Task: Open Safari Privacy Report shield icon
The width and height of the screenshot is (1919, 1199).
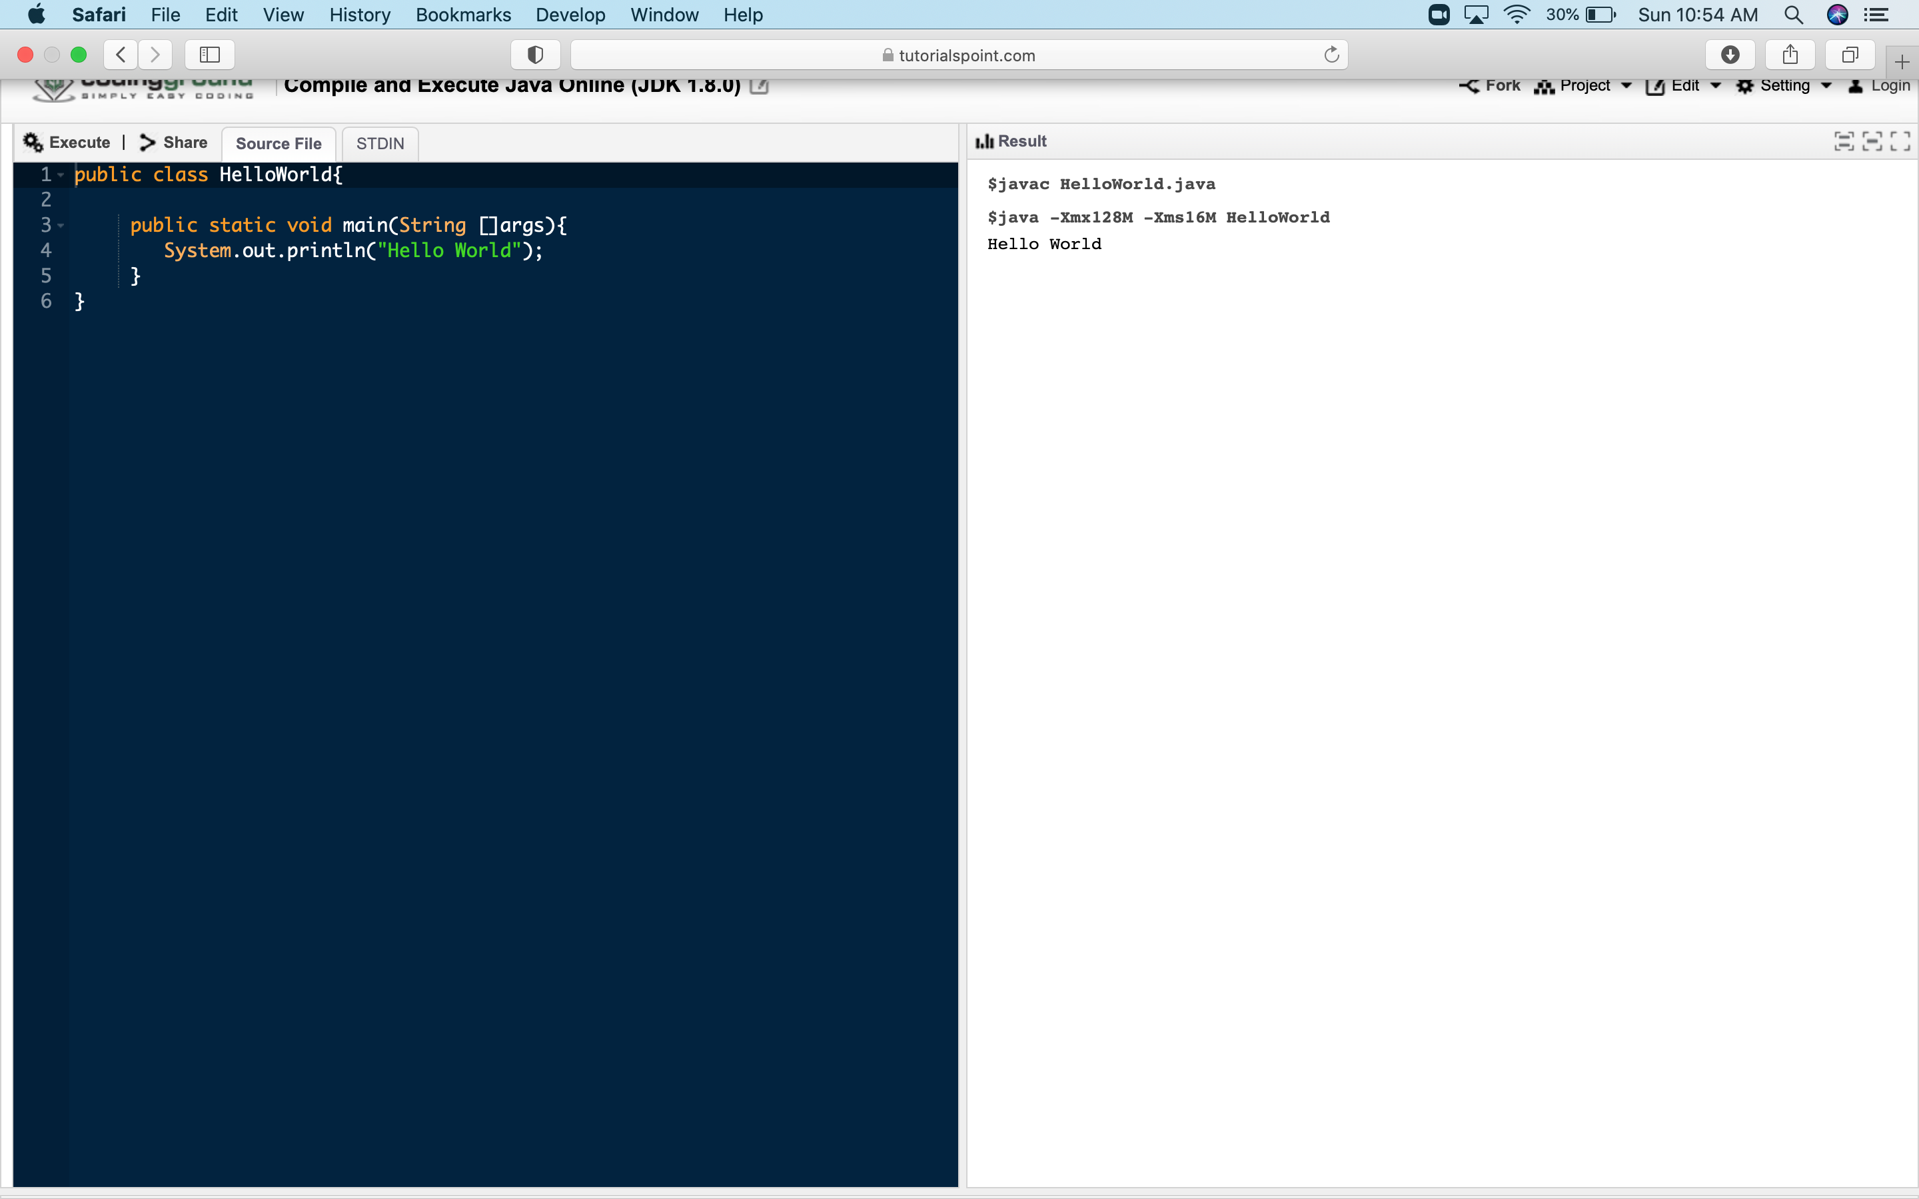Action: 535,54
